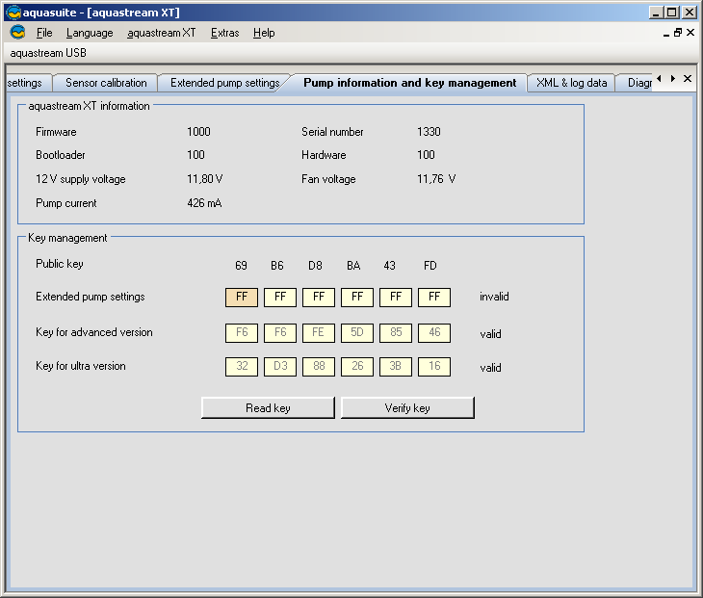The width and height of the screenshot is (703, 598).
Task: Click the public key byte BA
Action: click(353, 266)
